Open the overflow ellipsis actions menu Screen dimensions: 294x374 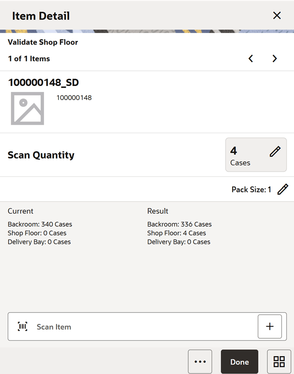point(200,361)
